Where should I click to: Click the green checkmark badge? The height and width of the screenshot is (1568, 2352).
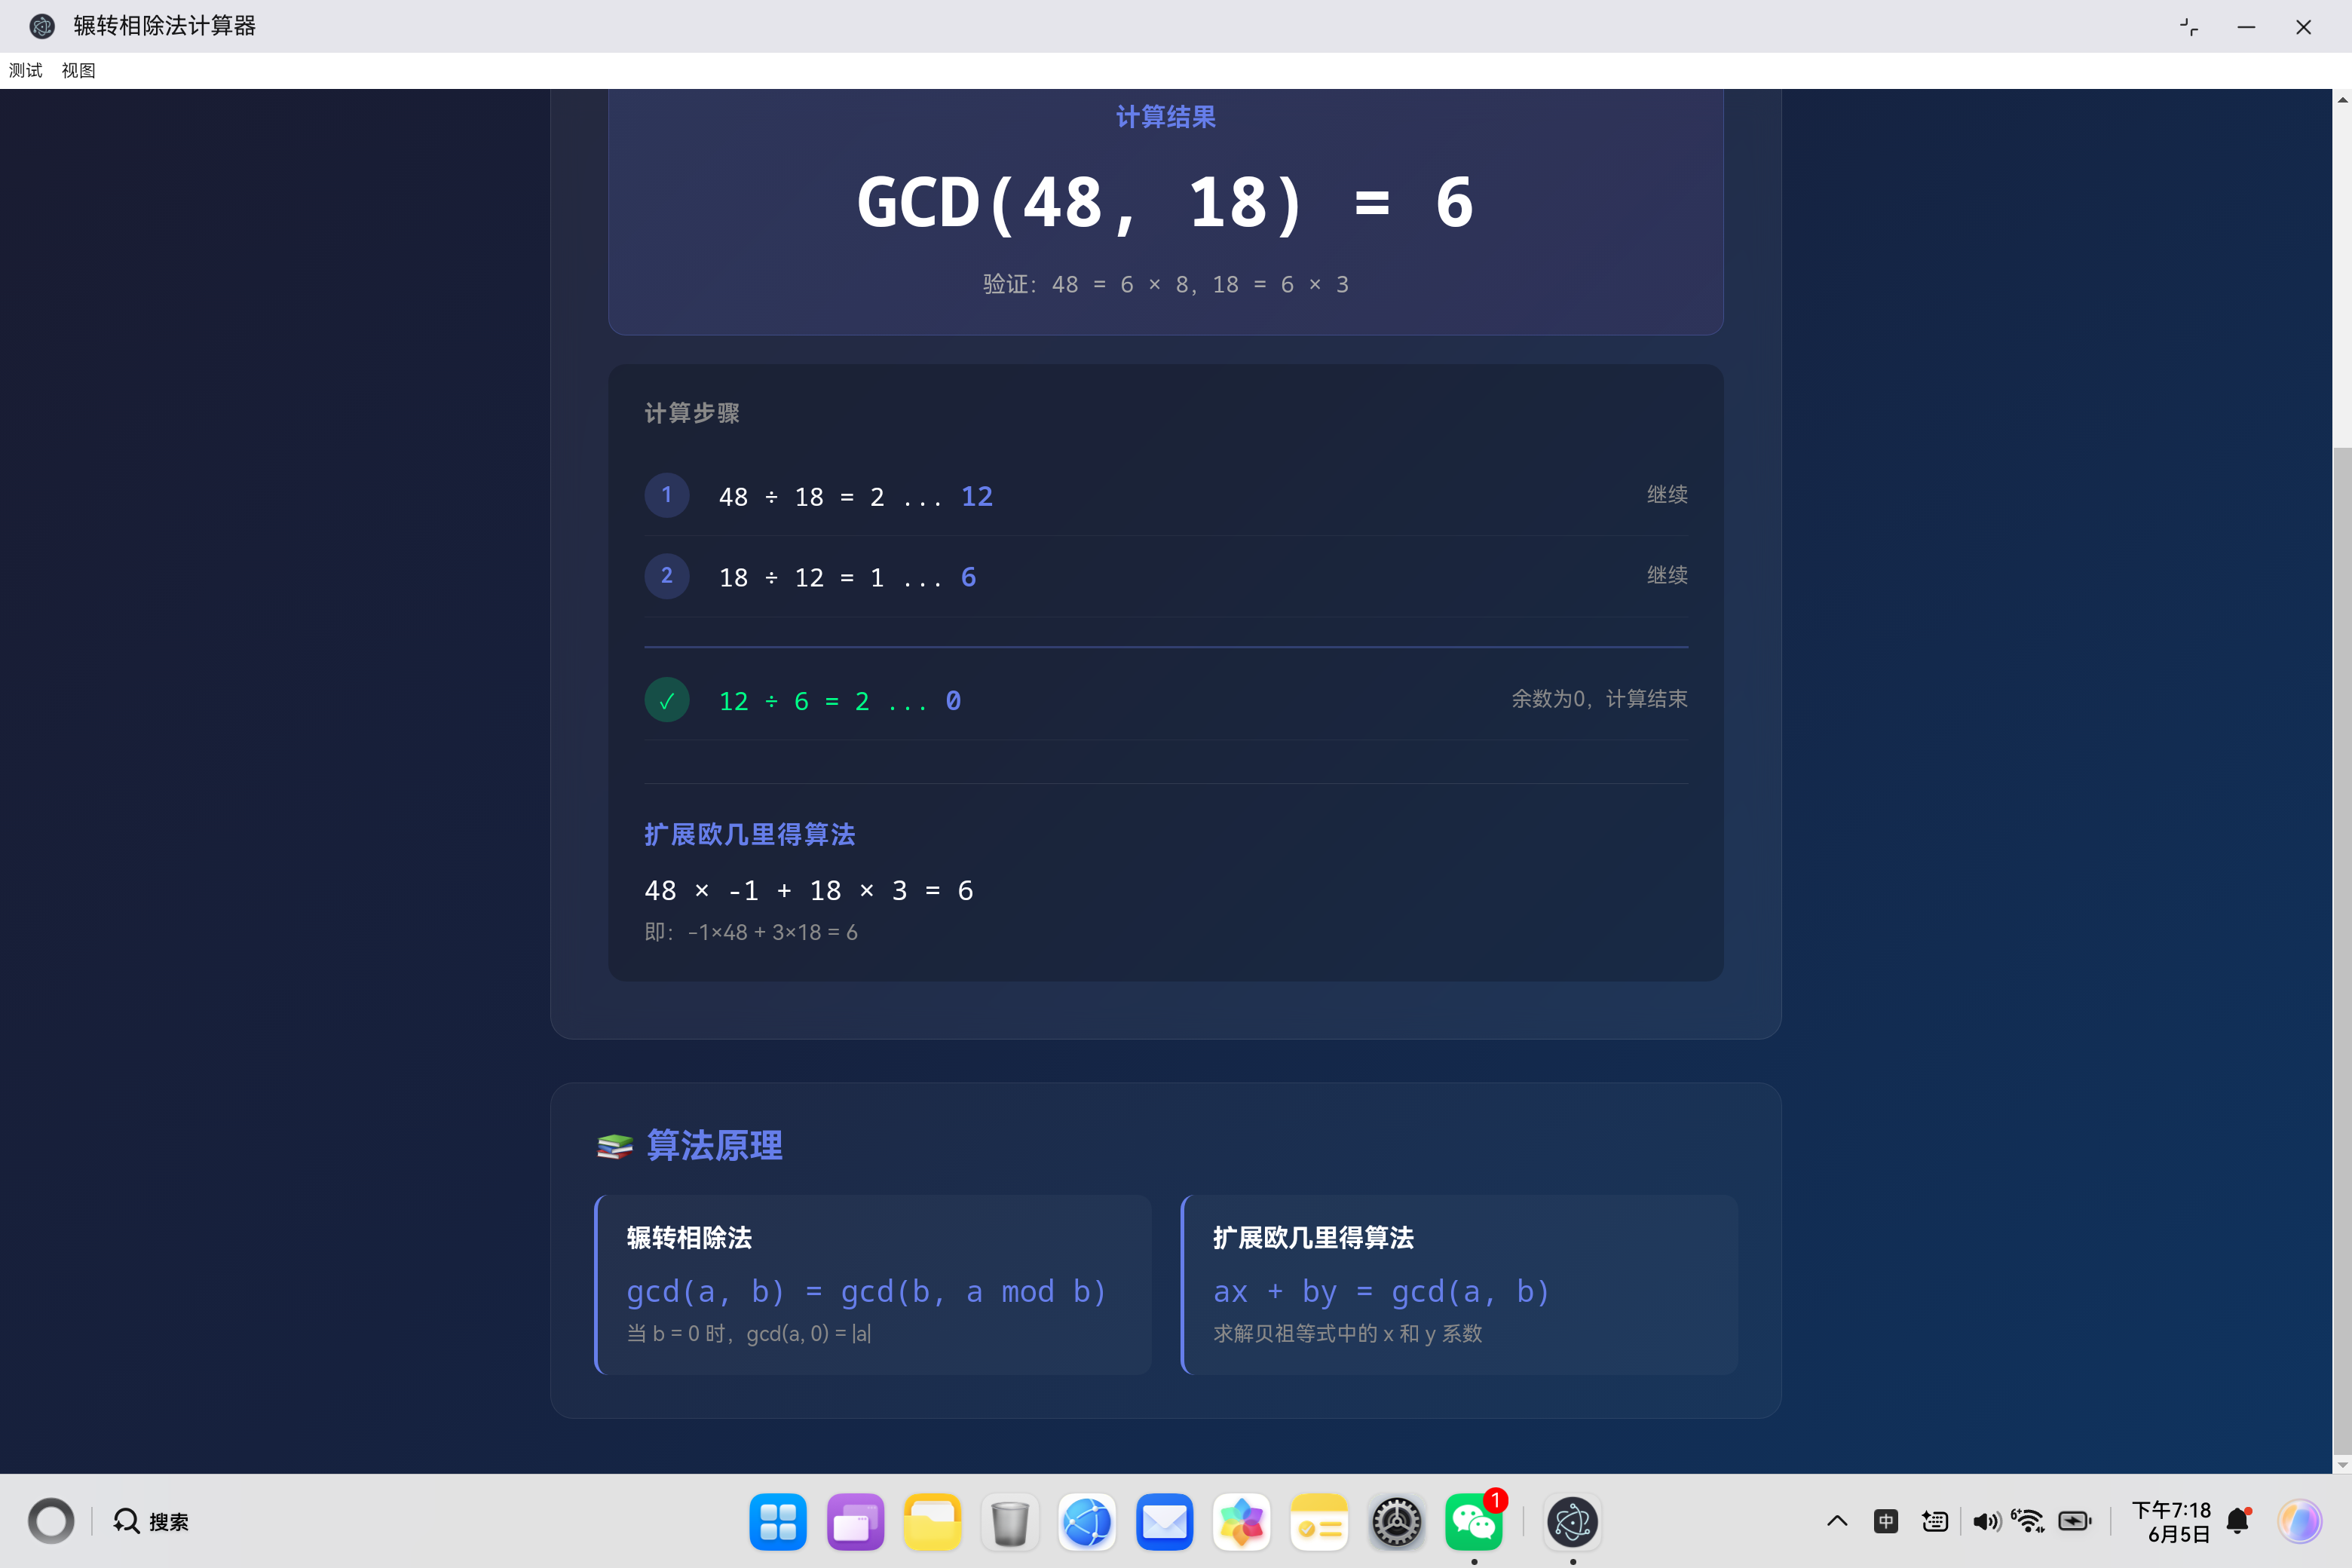[x=667, y=700]
